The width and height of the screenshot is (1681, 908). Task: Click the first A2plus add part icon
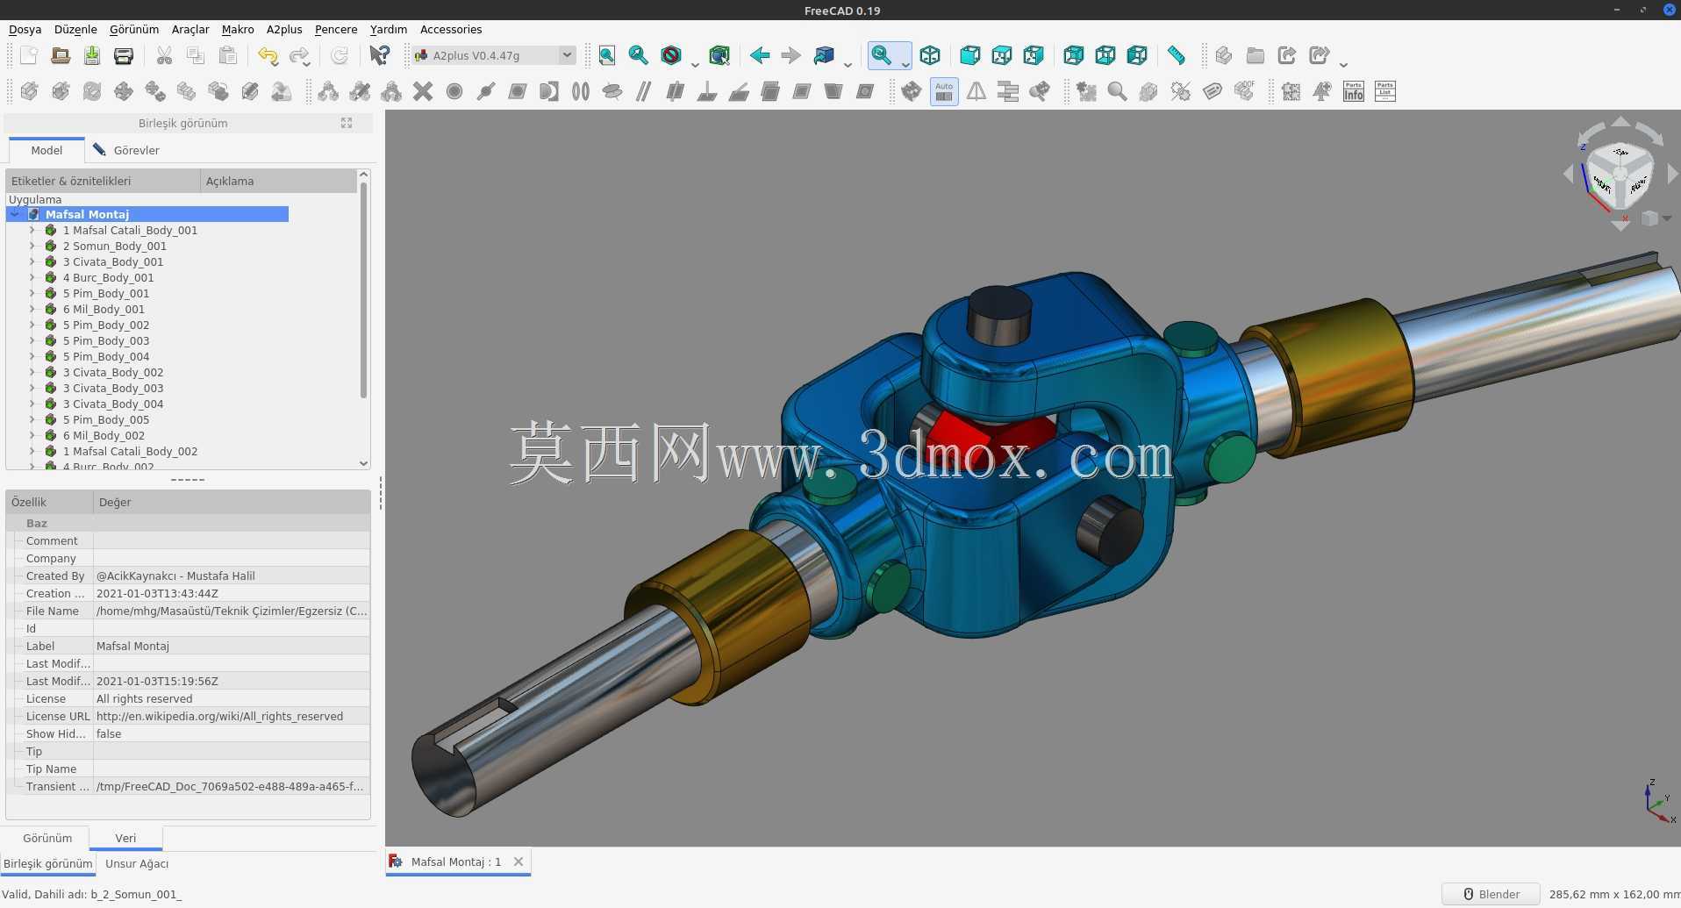click(29, 91)
